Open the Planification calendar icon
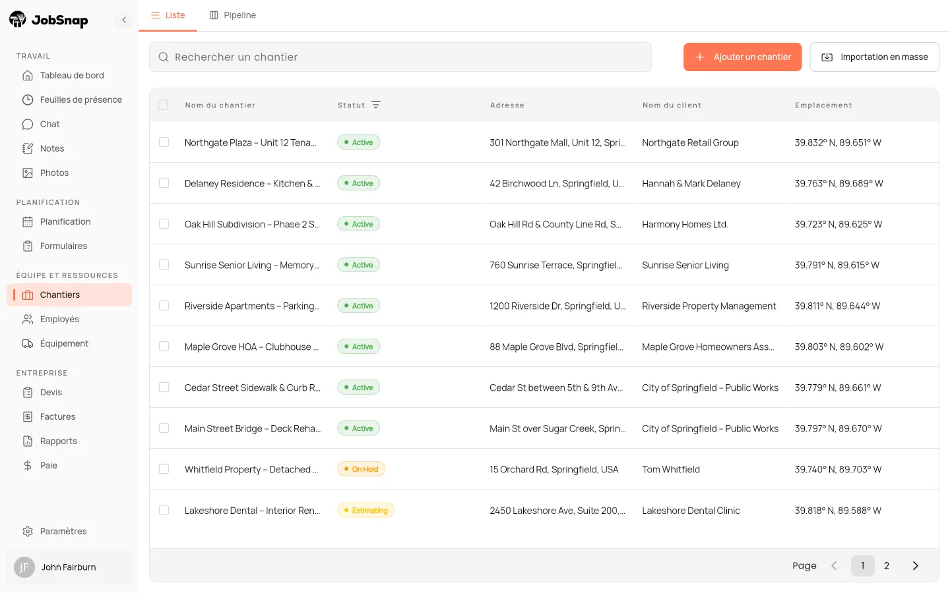Screen dimensions: 950x593 click(28, 222)
